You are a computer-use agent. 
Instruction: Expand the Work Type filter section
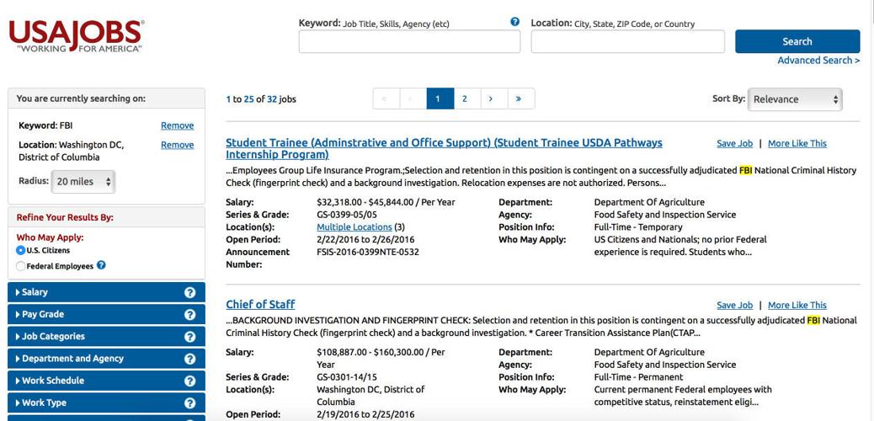[106, 402]
